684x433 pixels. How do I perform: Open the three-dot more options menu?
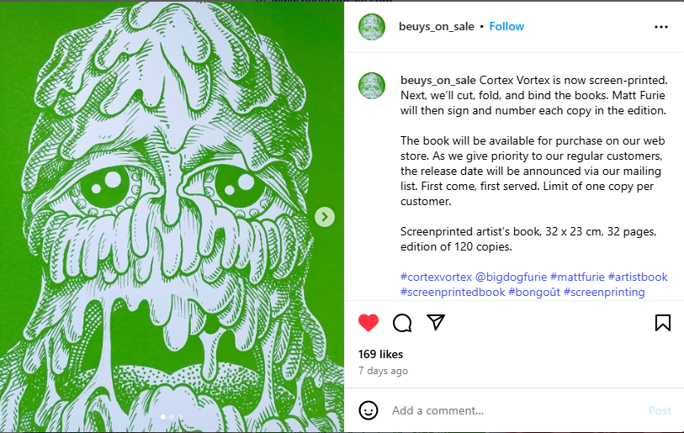point(661,27)
